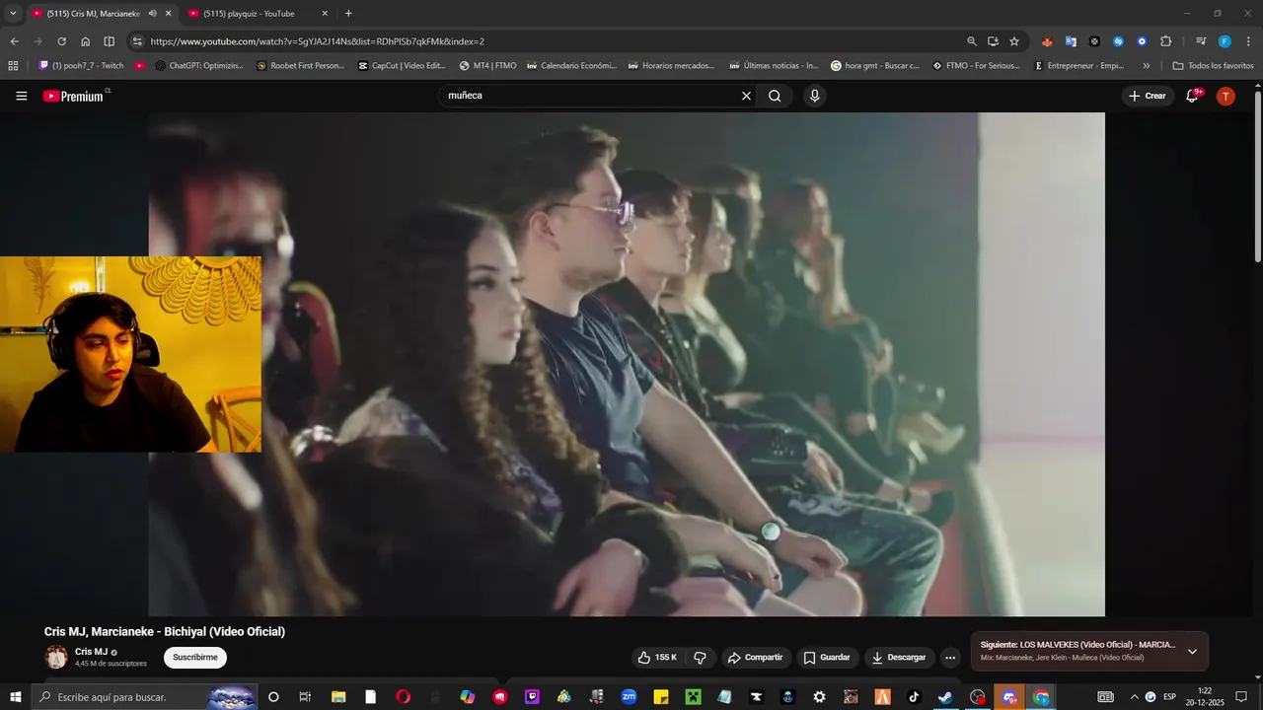The image size is (1263, 710).
Task: Open the Windows Start menu
Action: (x=15, y=697)
